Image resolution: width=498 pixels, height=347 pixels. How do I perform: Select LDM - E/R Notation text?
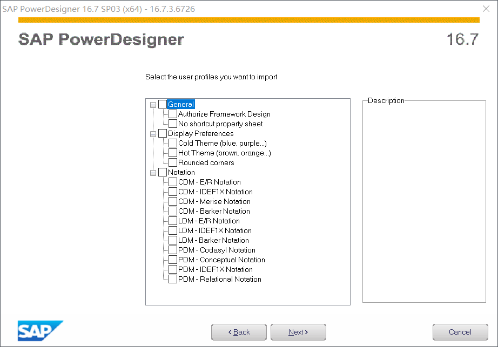[208, 221]
